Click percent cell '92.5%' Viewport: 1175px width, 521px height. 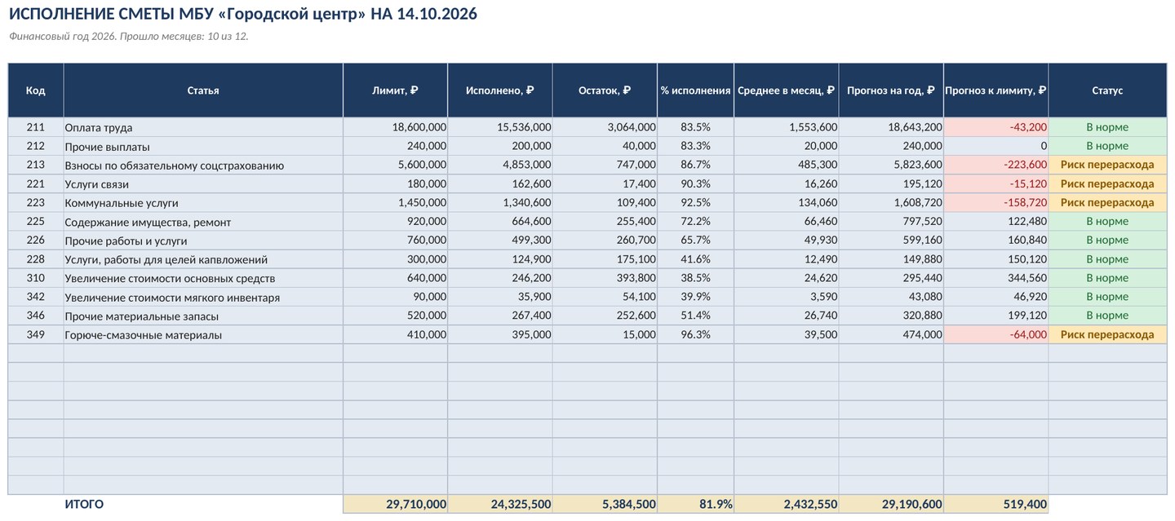tap(696, 202)
